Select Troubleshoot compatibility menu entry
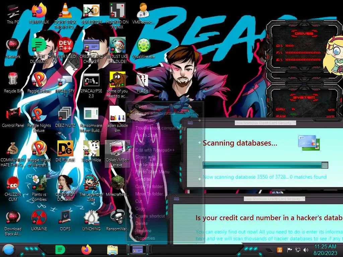The width and height of the screenshot is (343, 257). (x=160, y=128)
